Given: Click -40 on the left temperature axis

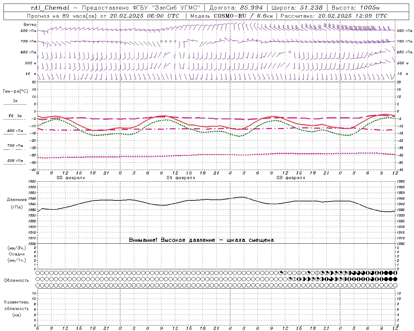Looking at the screenshot, I should click(33, 170).
